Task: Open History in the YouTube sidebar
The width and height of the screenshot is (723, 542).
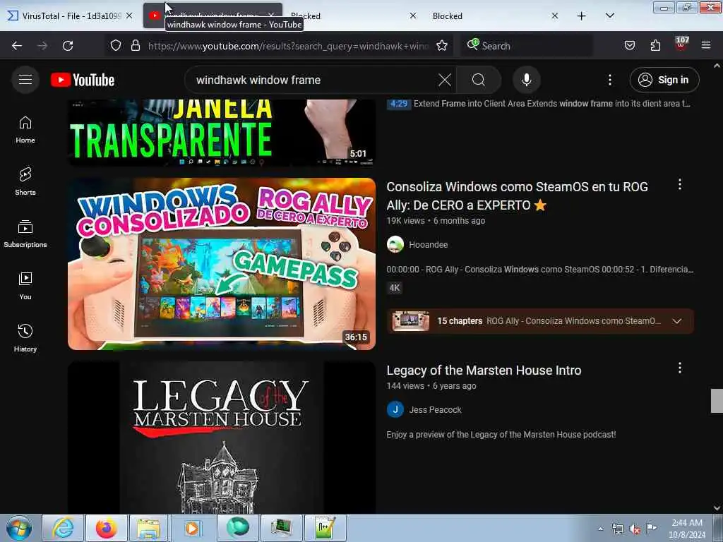Action: coord(25,338)
